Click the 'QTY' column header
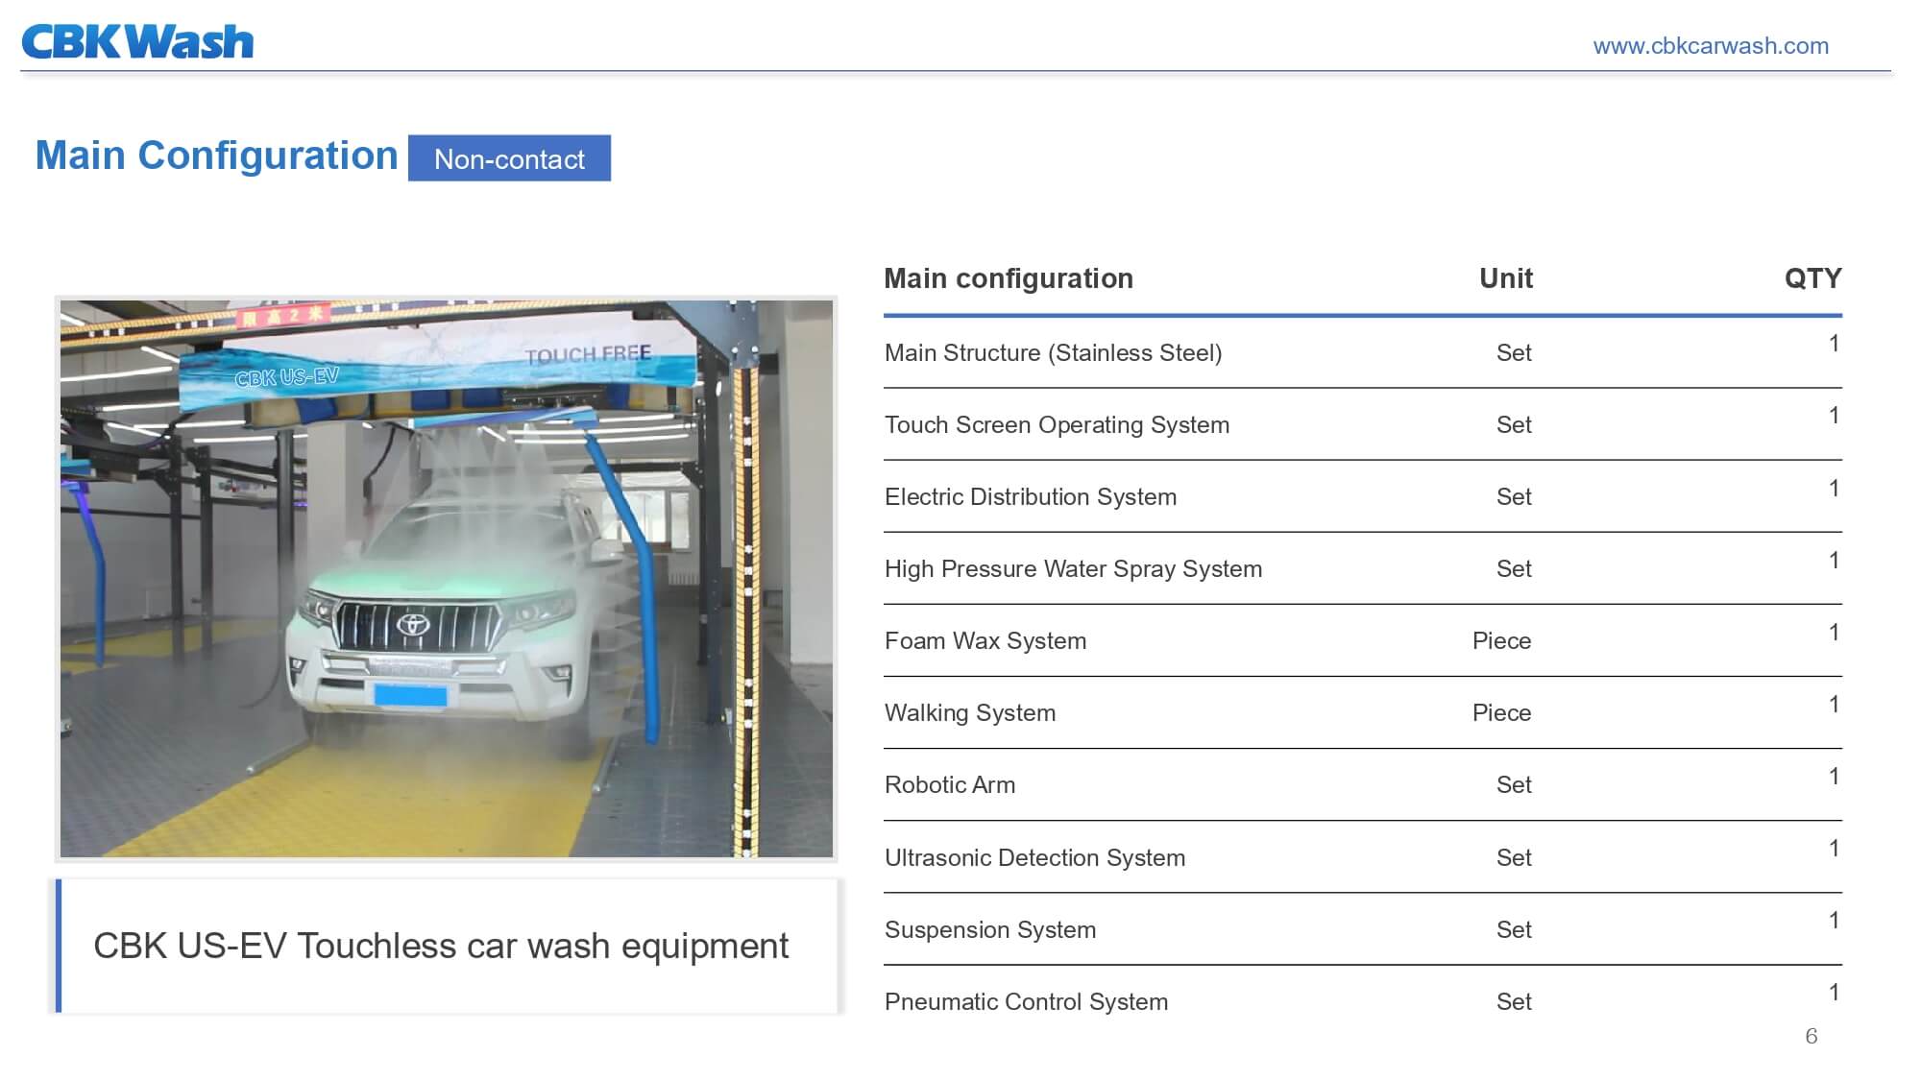 [1812, 278]
